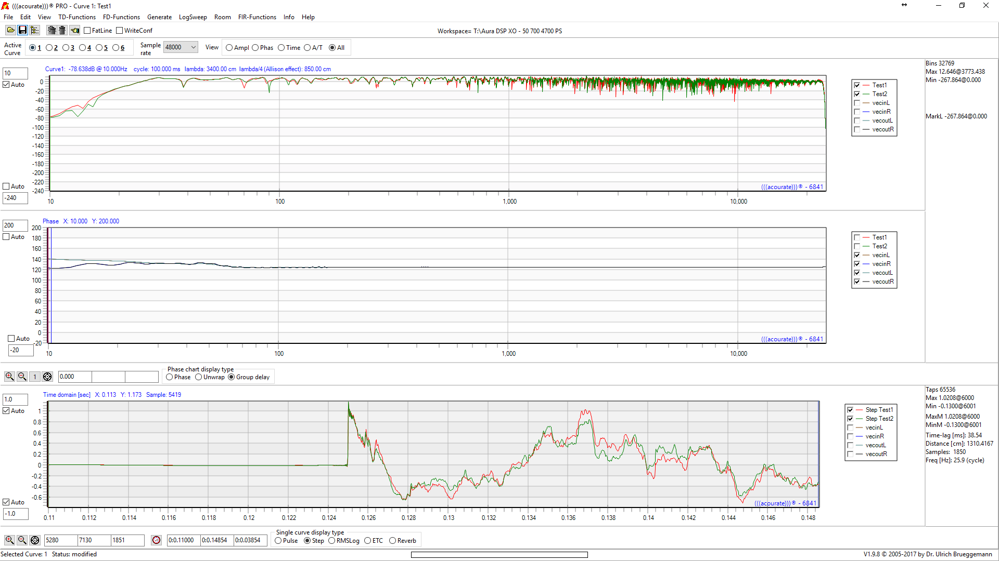
Task: Select Group delay display type
Action: click(x=231, y=377)
